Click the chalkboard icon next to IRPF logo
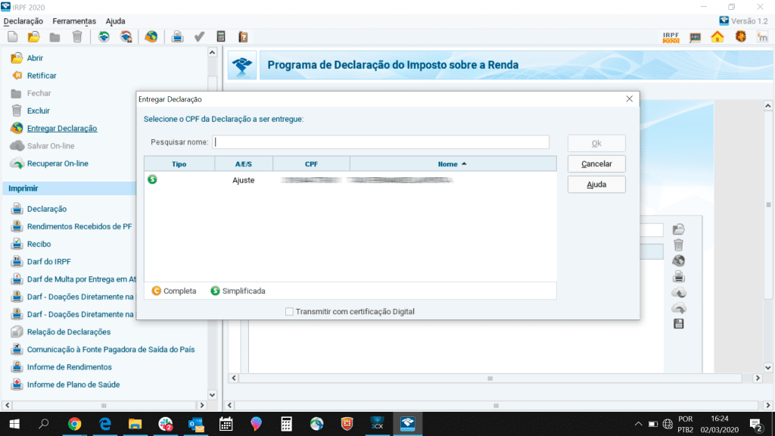This screenshot has height=436, width=775. [x=695, y=37]
